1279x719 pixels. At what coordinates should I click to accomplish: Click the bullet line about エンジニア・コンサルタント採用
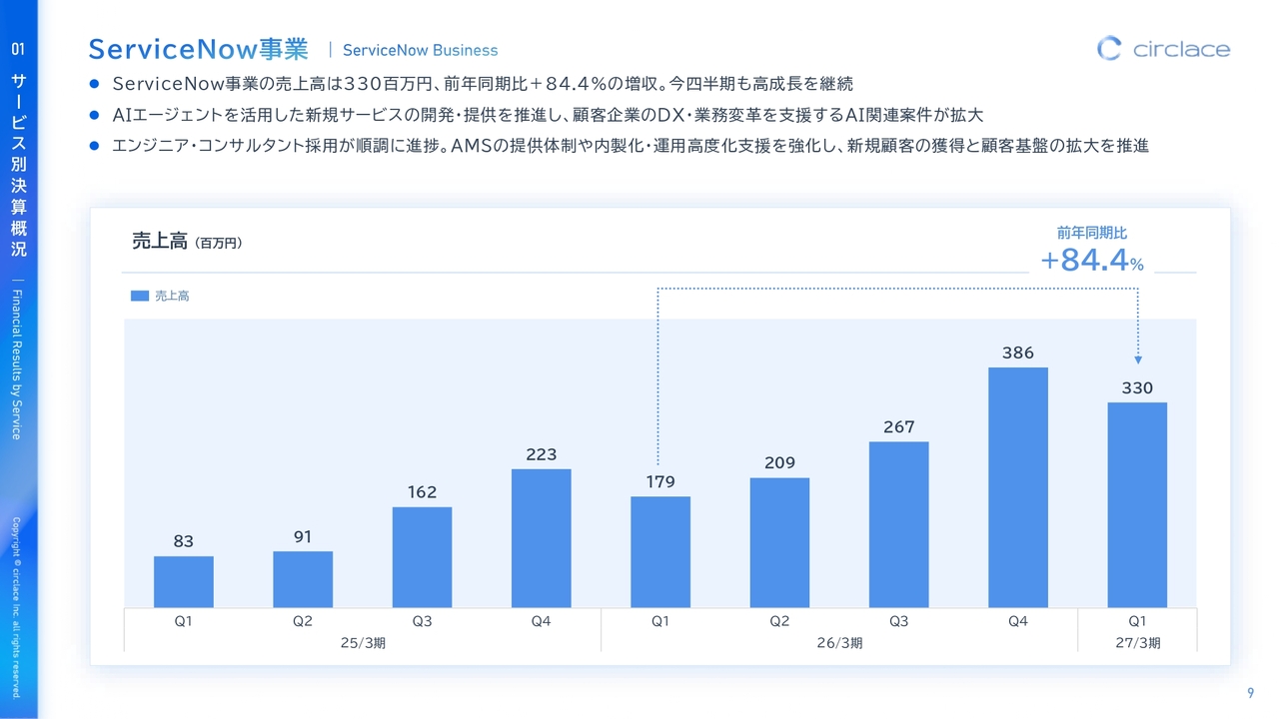pos(631,146)
